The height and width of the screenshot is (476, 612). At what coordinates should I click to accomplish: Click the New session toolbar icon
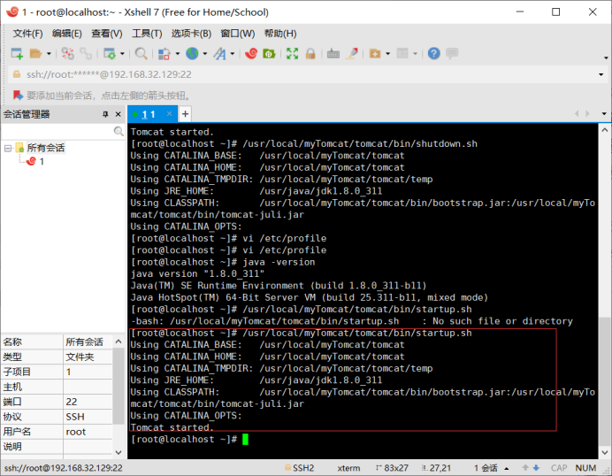(17, 53)
